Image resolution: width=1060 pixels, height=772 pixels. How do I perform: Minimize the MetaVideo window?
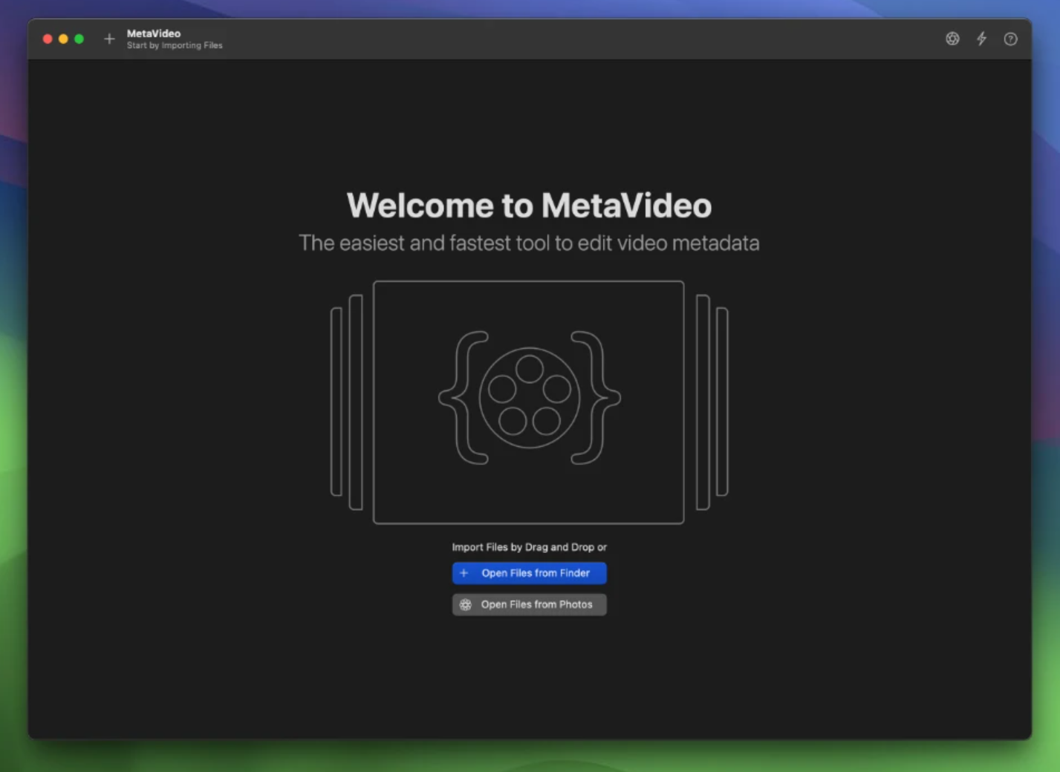click(x=63, y=39)
